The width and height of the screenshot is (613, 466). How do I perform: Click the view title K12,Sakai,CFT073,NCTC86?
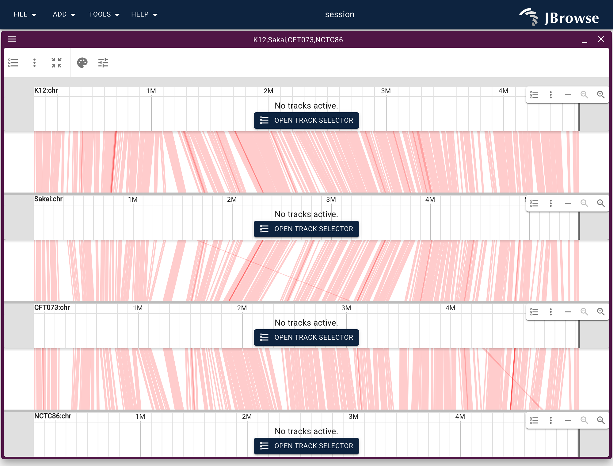tap(298, 40)
